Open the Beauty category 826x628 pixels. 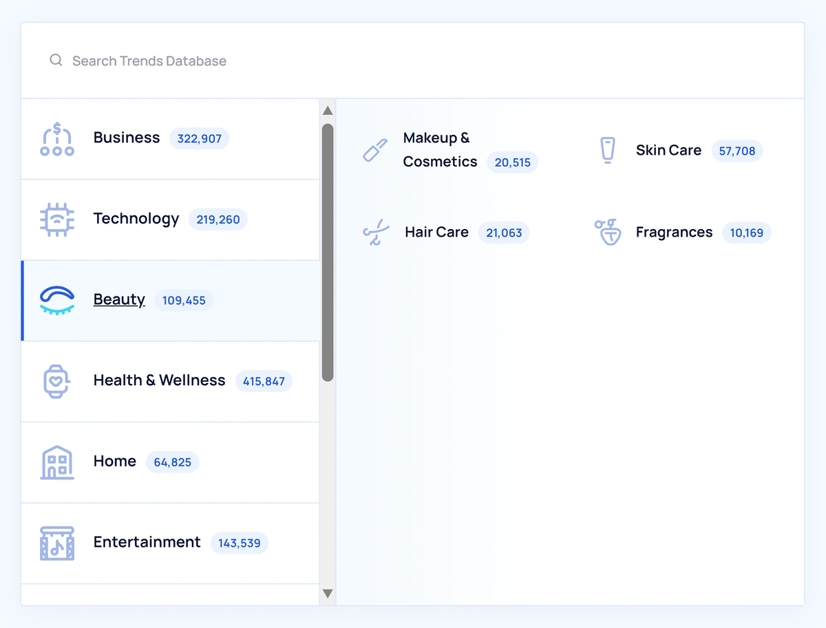pos(170,301)
